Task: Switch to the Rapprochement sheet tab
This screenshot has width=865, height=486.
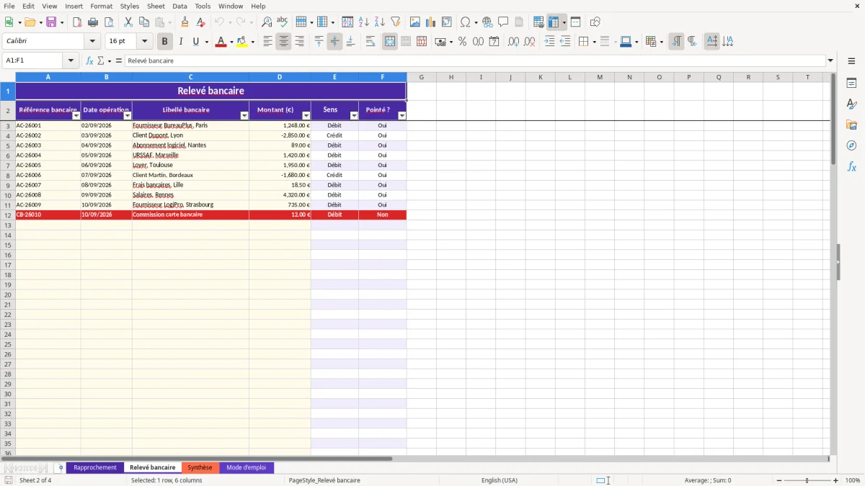Action: tap(94, 468)
